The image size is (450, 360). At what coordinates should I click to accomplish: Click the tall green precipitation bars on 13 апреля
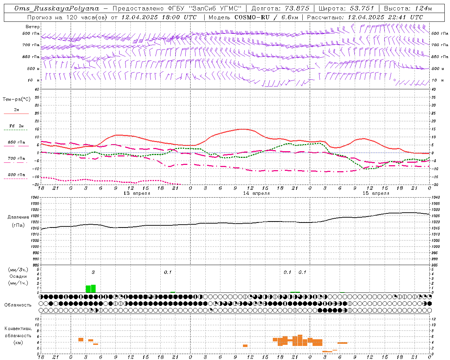coord(91,289)
